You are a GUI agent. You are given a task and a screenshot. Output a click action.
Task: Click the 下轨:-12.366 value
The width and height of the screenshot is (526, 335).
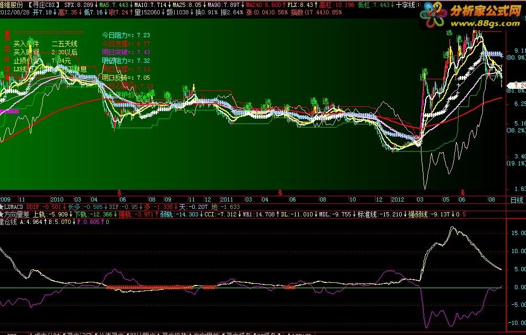coord(93,214)
